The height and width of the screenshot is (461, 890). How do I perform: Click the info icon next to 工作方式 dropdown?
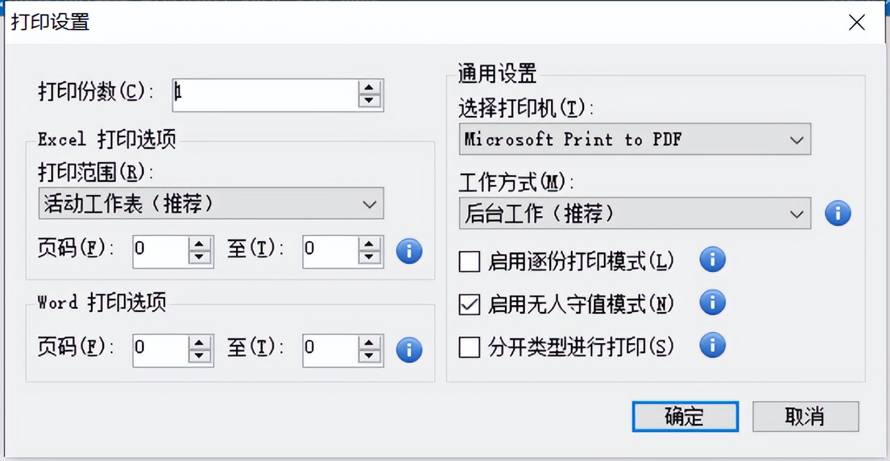pyautogui.click(x=838, y=213)
